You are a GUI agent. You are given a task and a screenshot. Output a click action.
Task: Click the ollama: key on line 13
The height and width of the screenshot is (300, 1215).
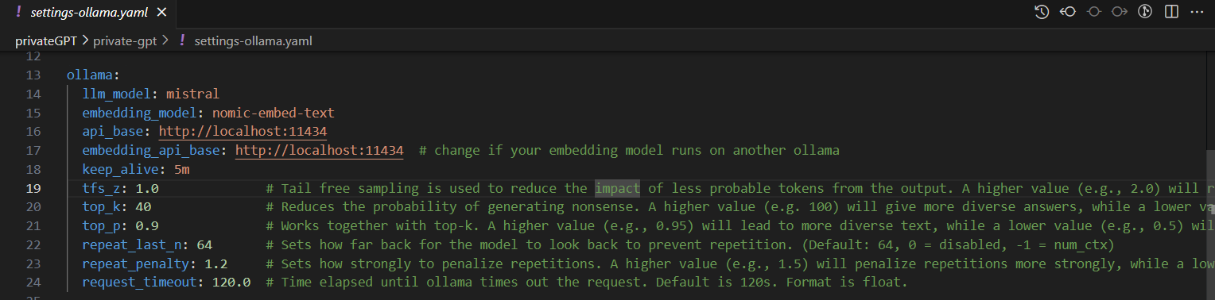click(x=92, y=75)
